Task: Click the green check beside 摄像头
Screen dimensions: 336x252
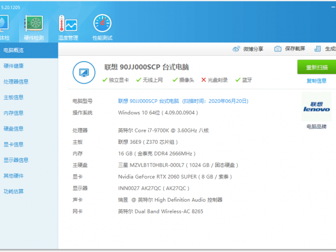Action: coord(175,80)
